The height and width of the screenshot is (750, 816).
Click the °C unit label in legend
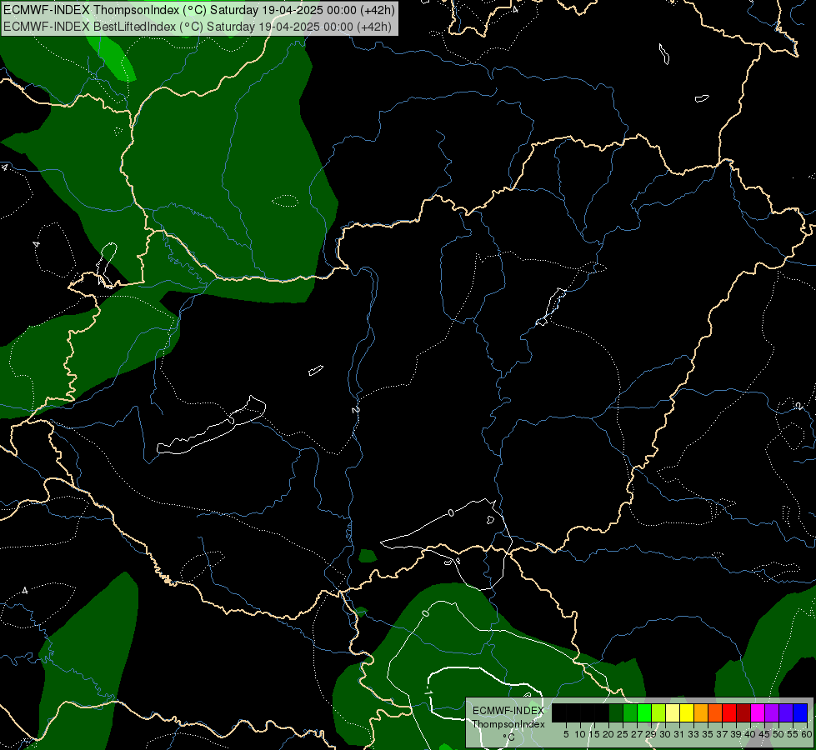[x=509, y=737]
